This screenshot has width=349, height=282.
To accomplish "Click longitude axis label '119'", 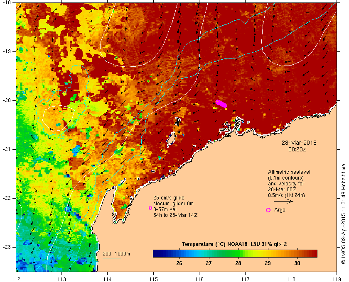I will click(x=337, y=279).
